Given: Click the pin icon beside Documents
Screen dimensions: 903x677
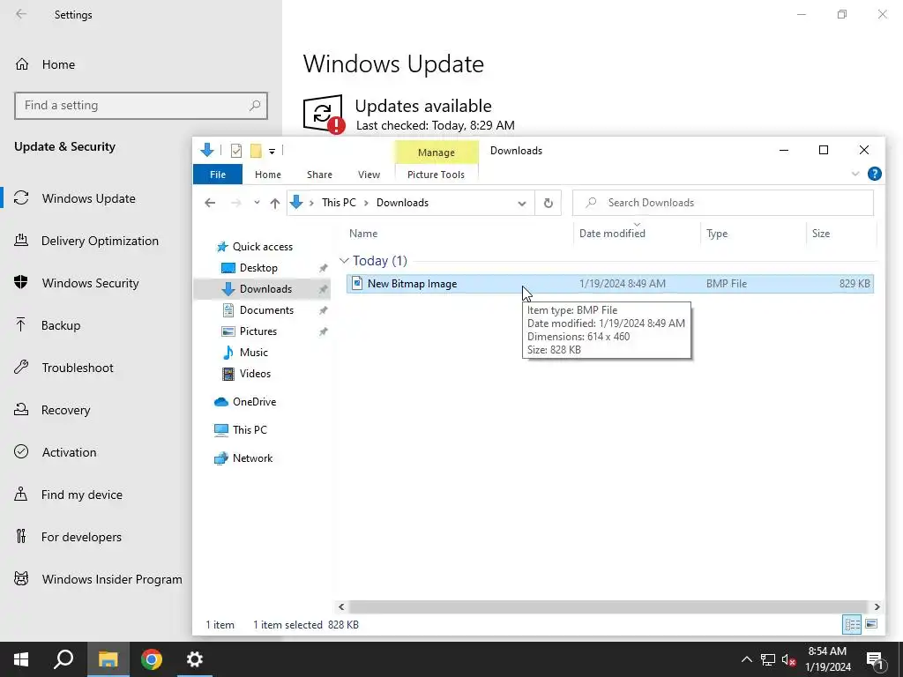Looking at the screenshot, I should tap(324, 311).
